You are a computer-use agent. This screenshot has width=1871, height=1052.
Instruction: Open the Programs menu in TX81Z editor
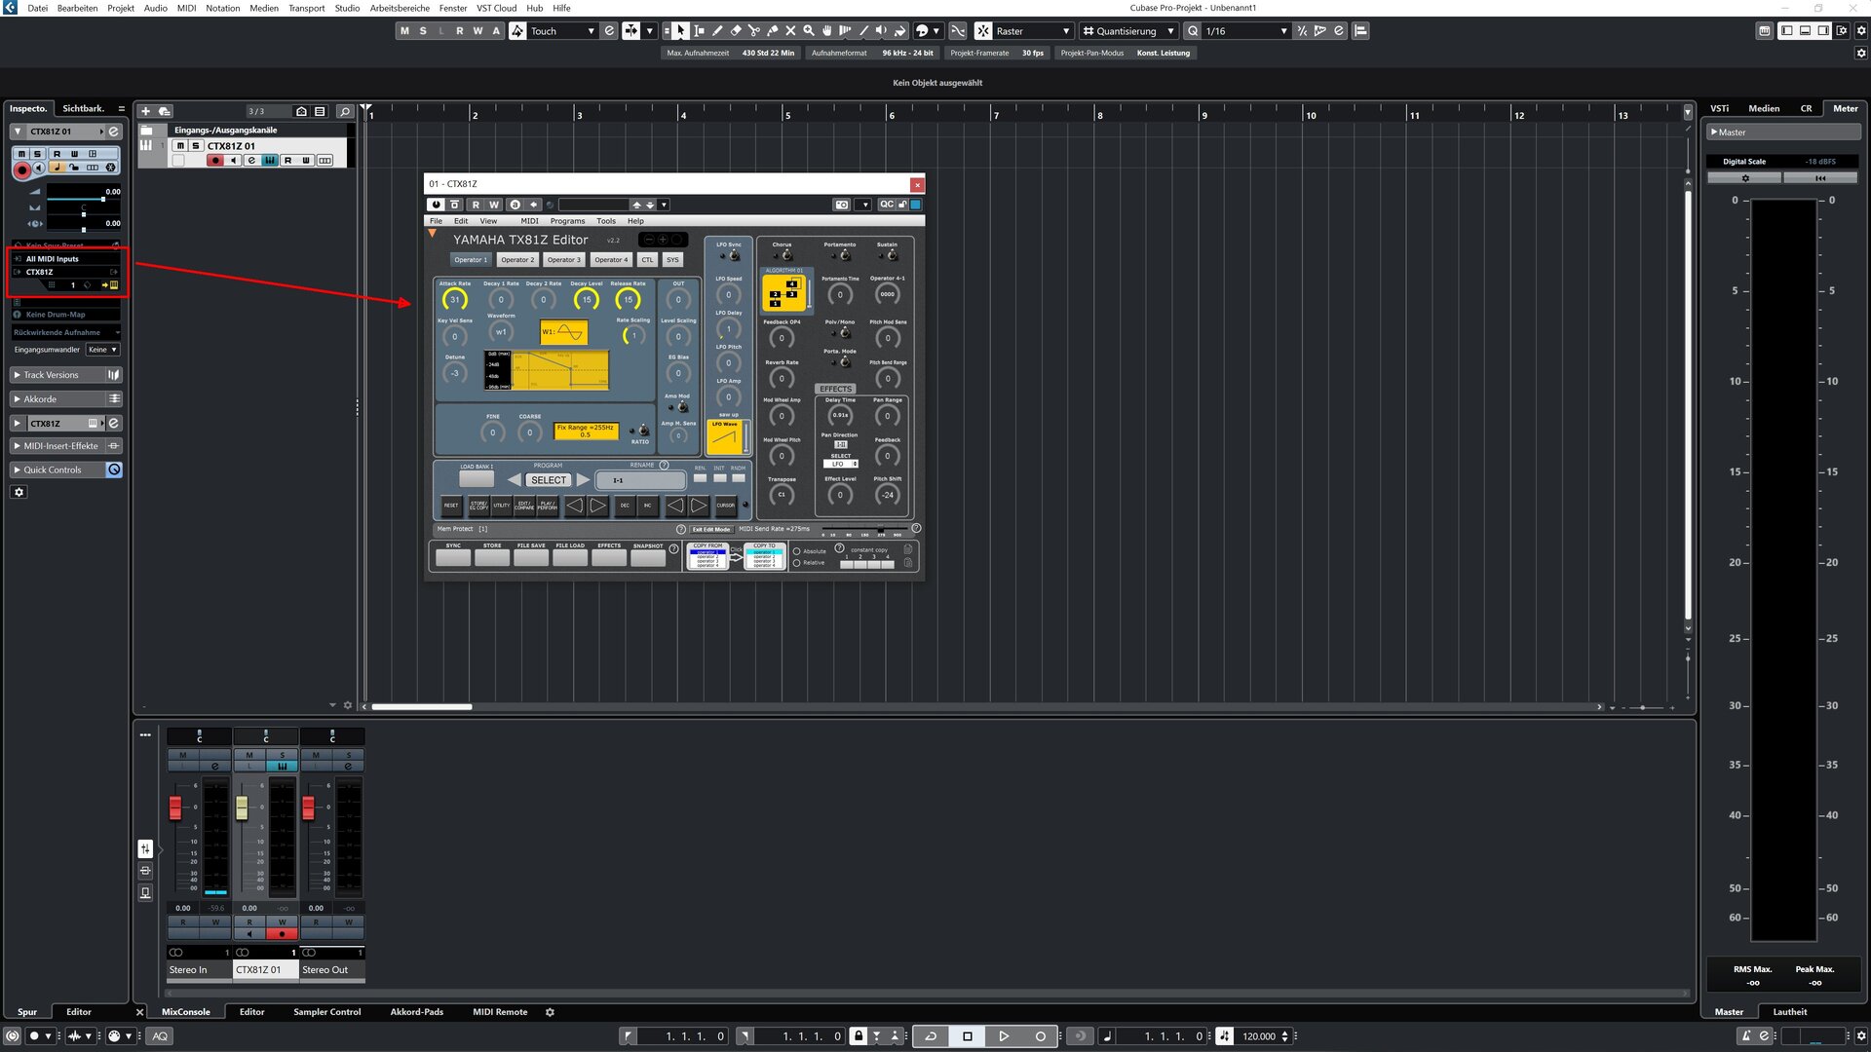point(567,221)
